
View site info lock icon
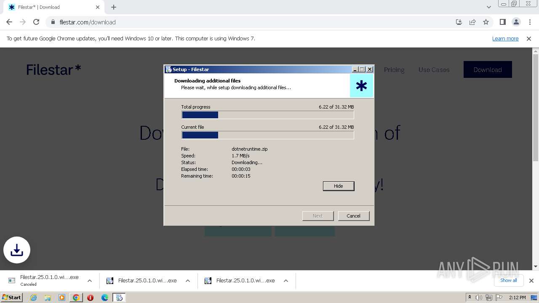(x=53, y=22)
